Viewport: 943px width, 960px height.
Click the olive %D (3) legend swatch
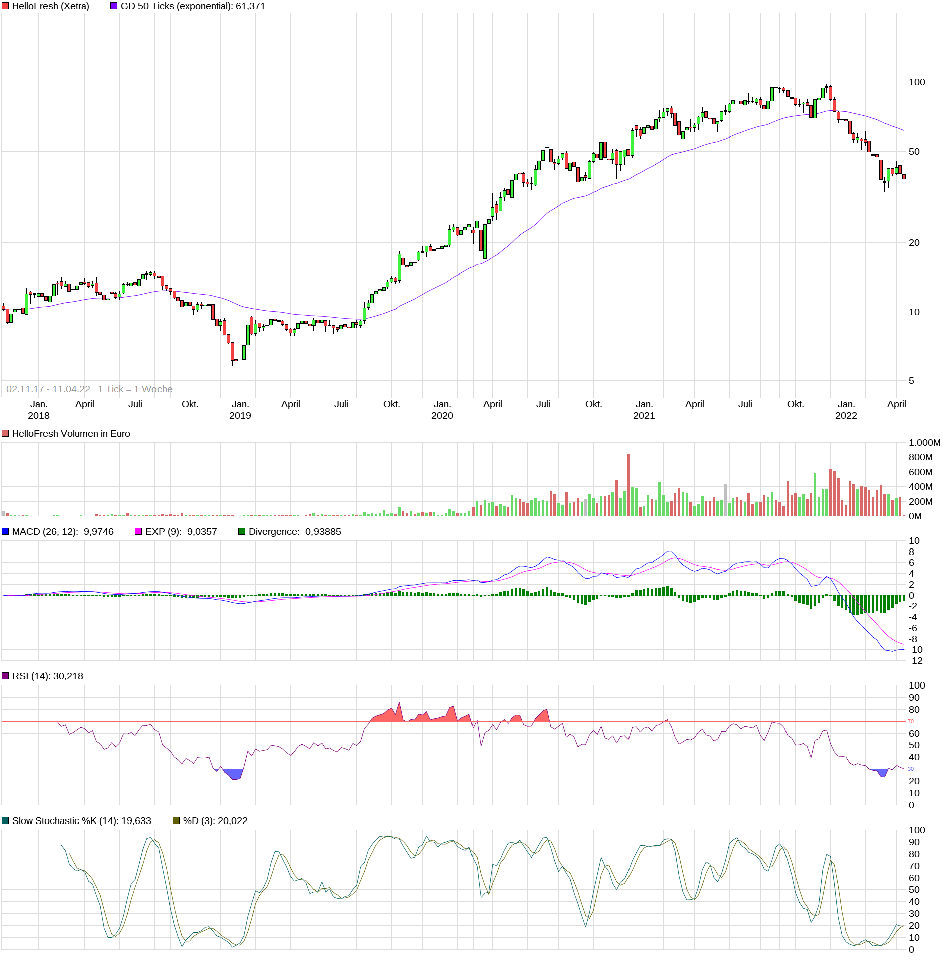pyautogui.click(x=176, y=821)
